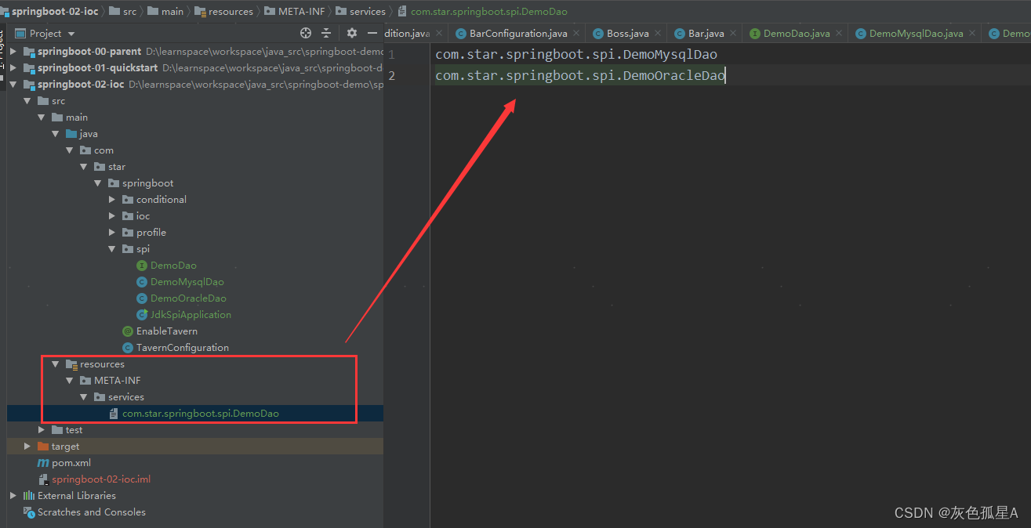Select TavernConfiguration in project tree
1031x528 pixels.
[x=183, y=348]
